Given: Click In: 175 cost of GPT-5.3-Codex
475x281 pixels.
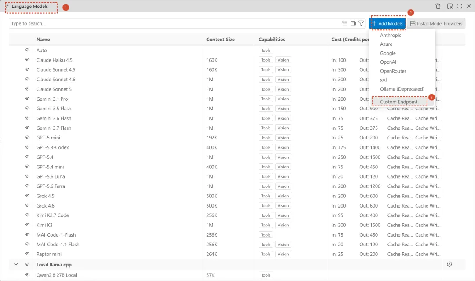Looking at the screenshot, I should tap(338, 147).
